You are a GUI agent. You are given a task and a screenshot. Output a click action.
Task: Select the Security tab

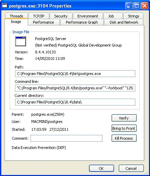point(61,16)
